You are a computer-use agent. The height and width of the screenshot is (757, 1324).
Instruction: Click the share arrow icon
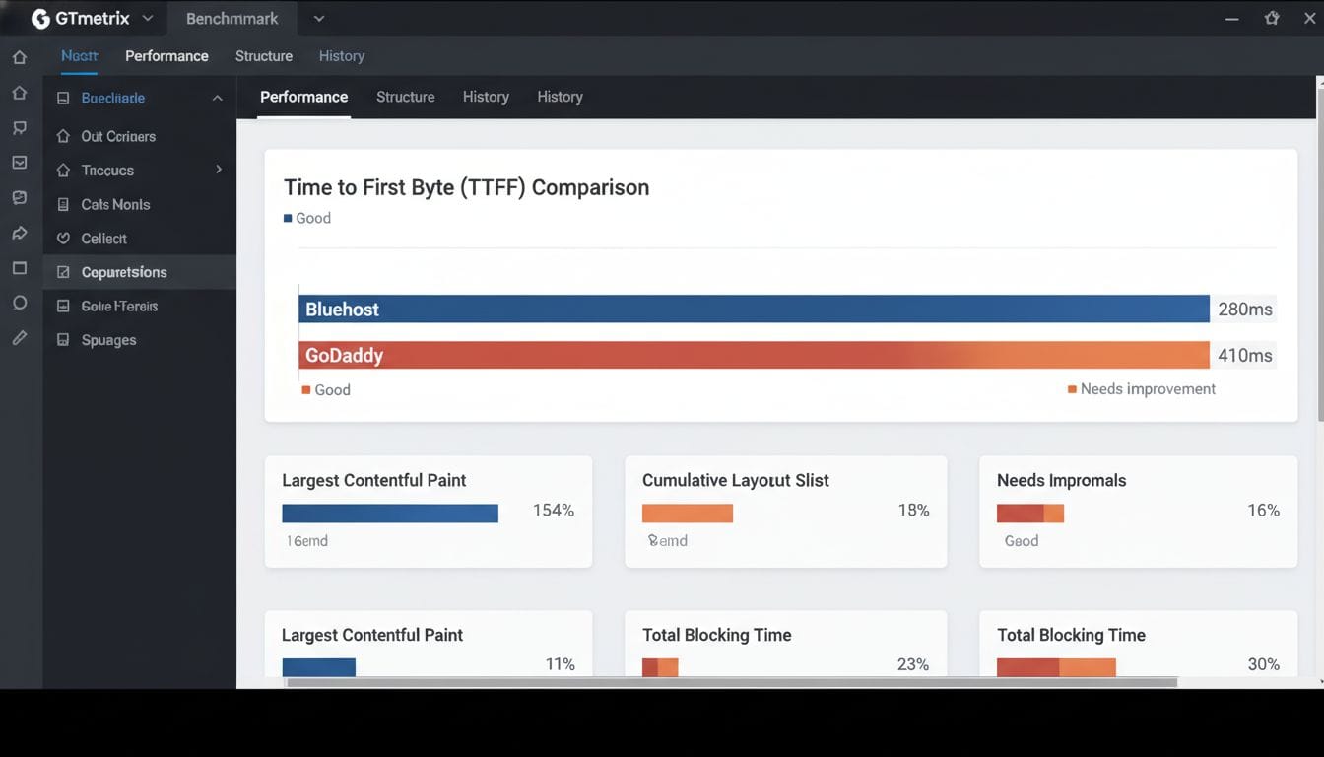19,234
